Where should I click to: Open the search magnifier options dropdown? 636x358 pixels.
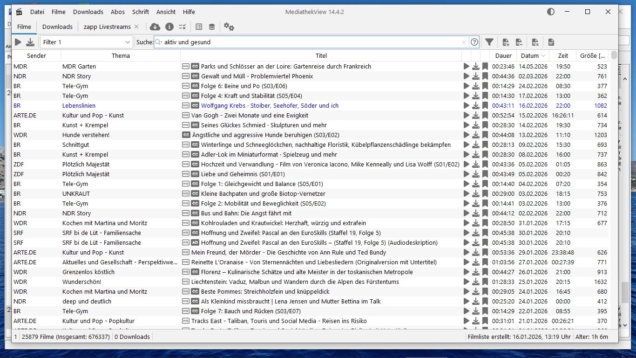click(158, 42)
